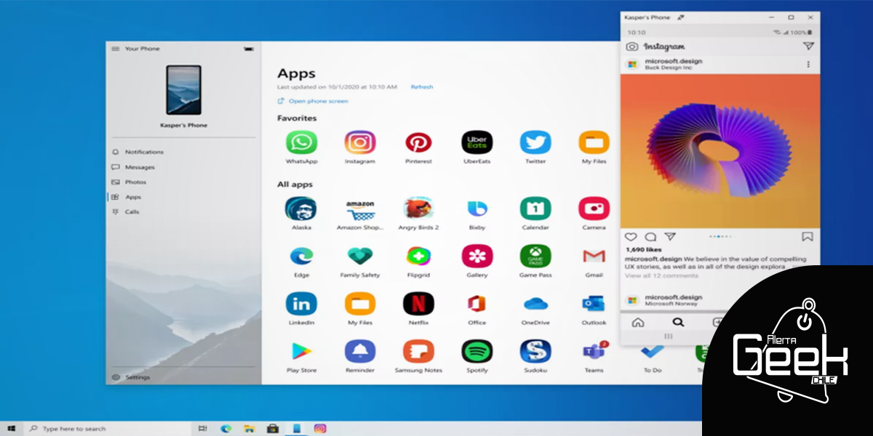Screen dimensions: 873x436
Task: Open the Gallery app
Action: [477, 256]
